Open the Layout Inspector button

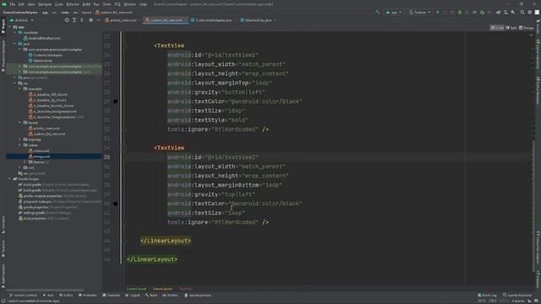[x=517, y=296]
